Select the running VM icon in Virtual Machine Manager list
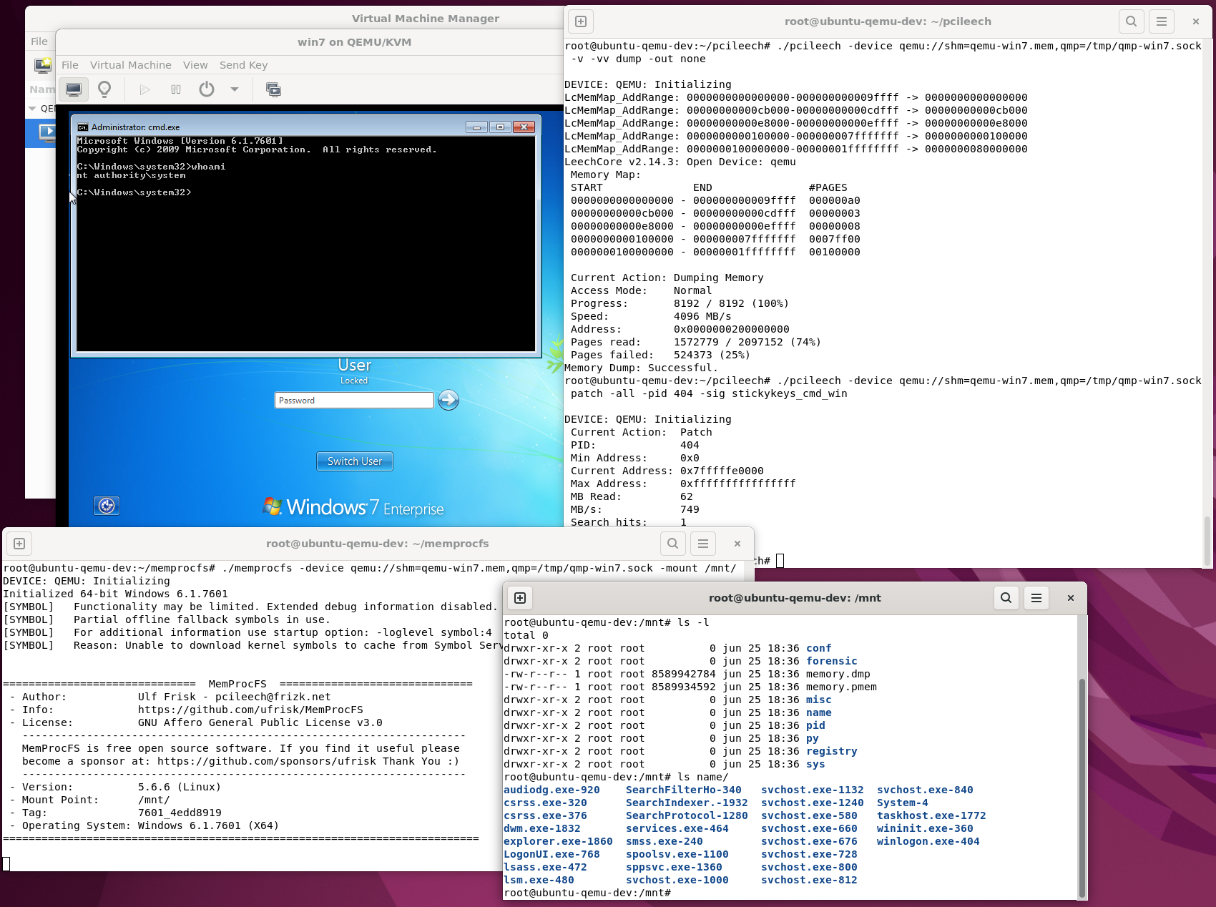This screenshot has width=1216, height=907. pos(47,132)
